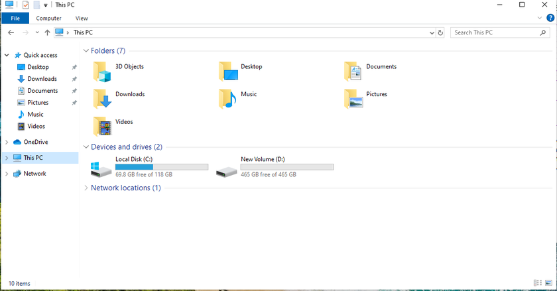Expand the OneDrive tree node
Image resolution: width=557 pixels, height=291 pixels.
[7, 142]
